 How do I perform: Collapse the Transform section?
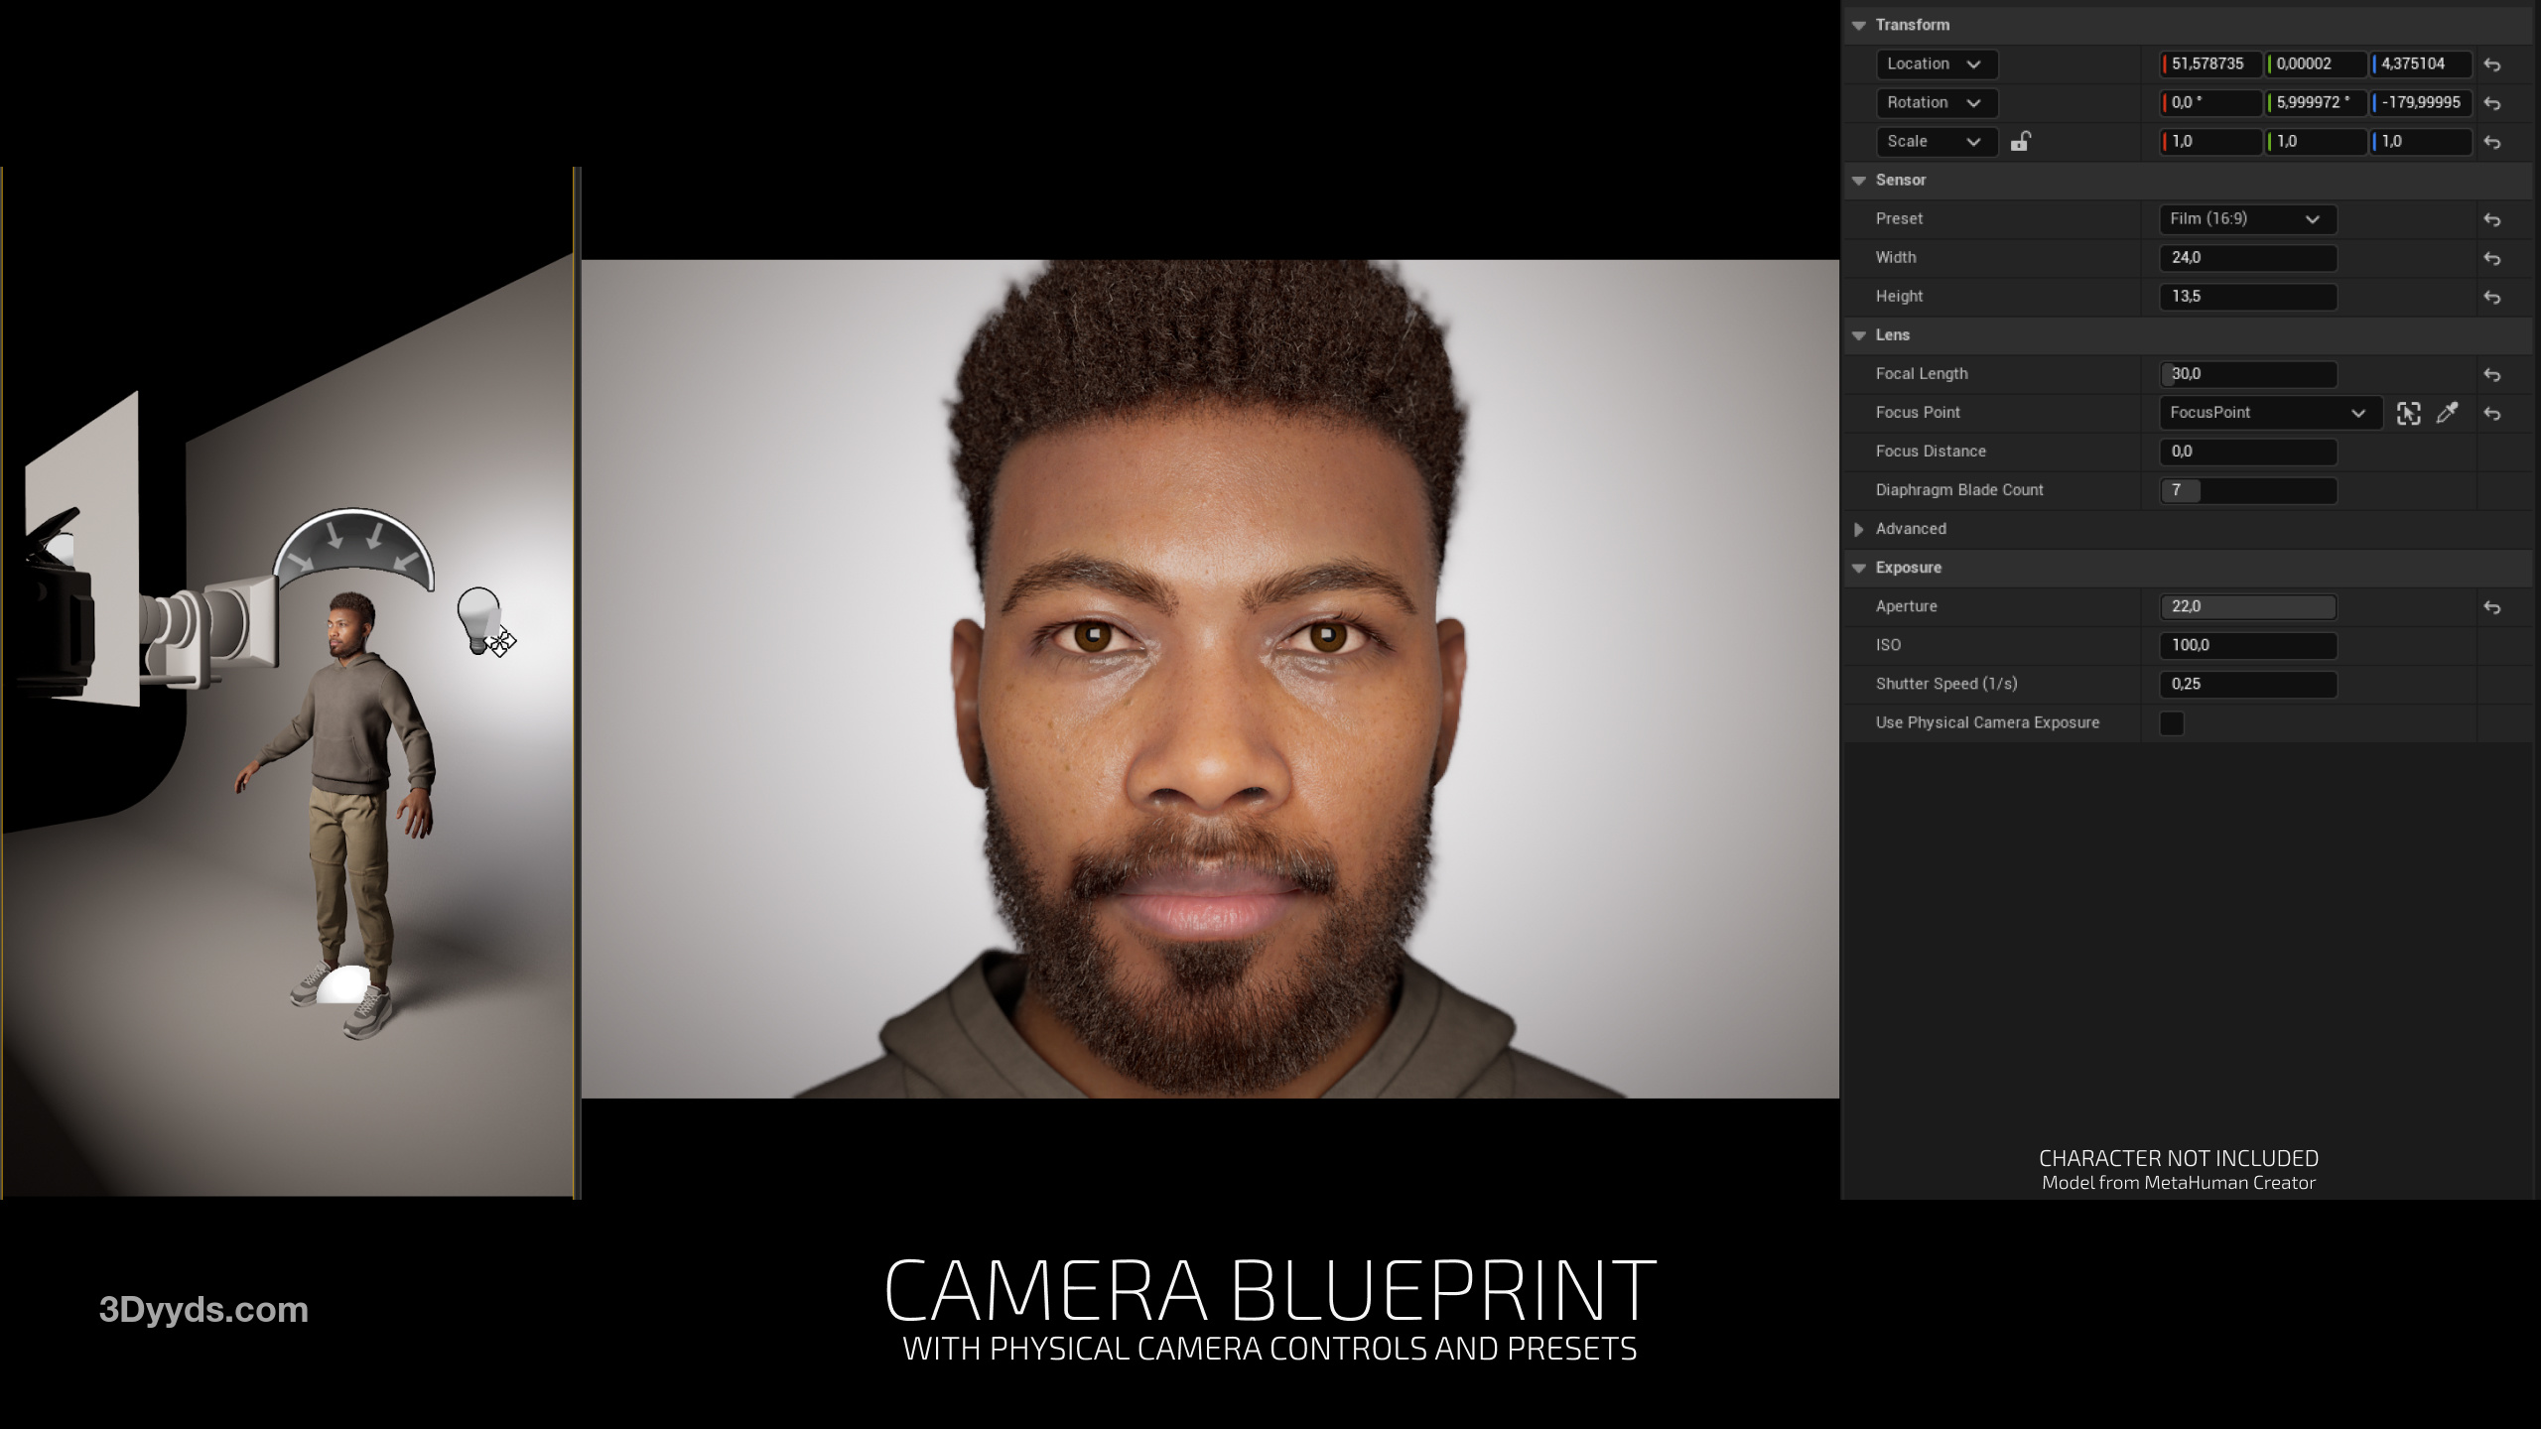(x=1859, y=25)
